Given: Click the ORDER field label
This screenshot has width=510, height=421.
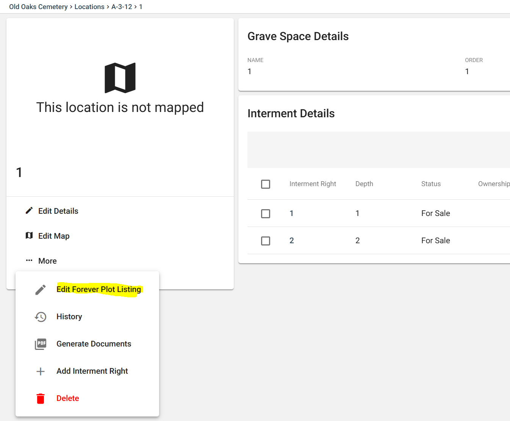Looking at the screenshot, I should [474, 60].
